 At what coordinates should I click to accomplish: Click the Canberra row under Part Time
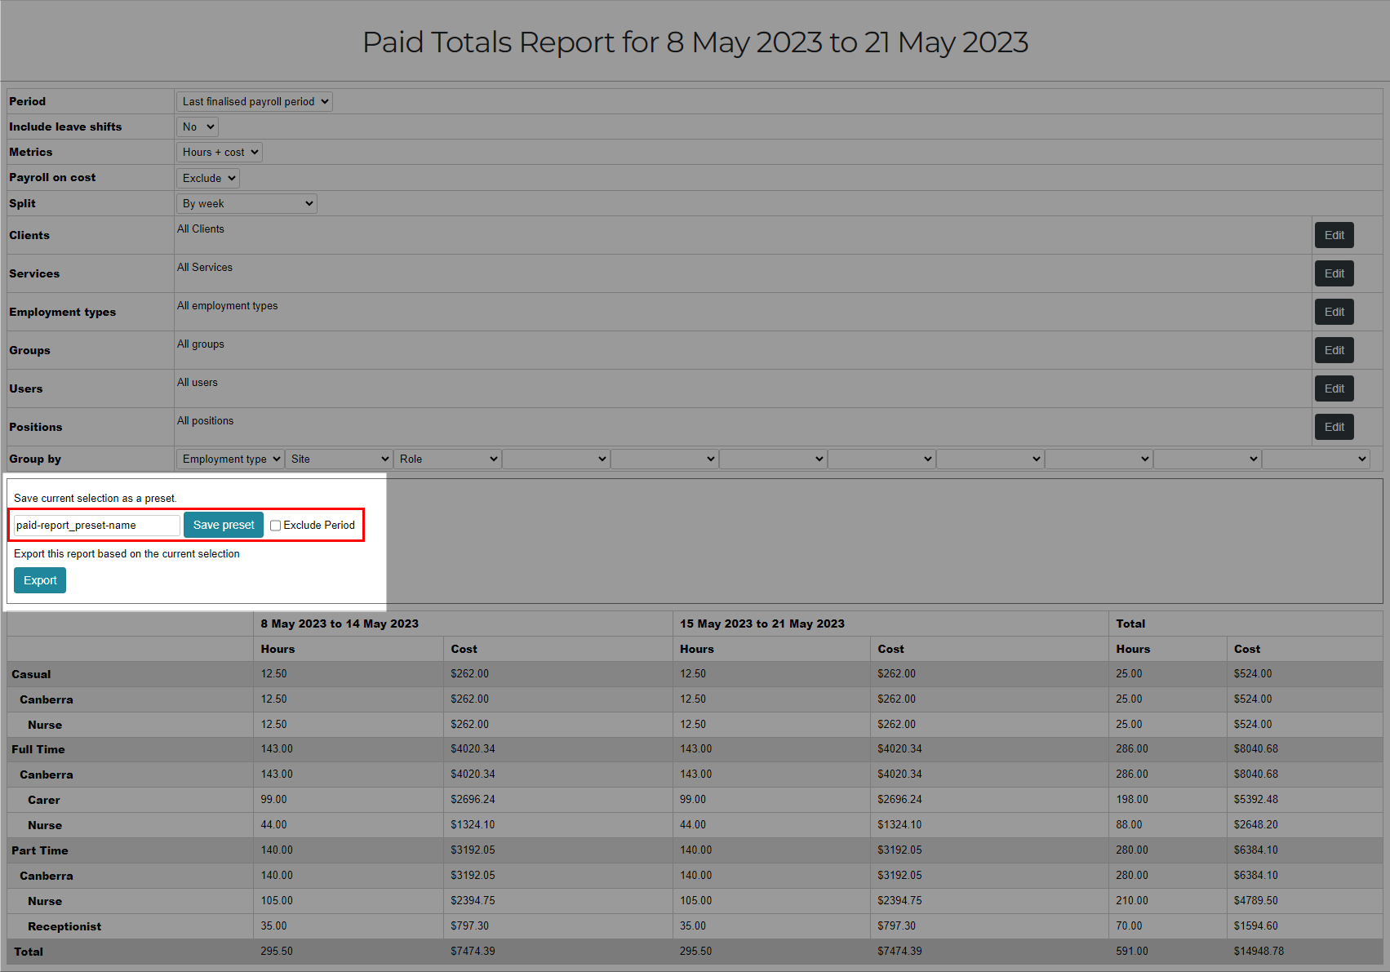click(x=47, y=876)
